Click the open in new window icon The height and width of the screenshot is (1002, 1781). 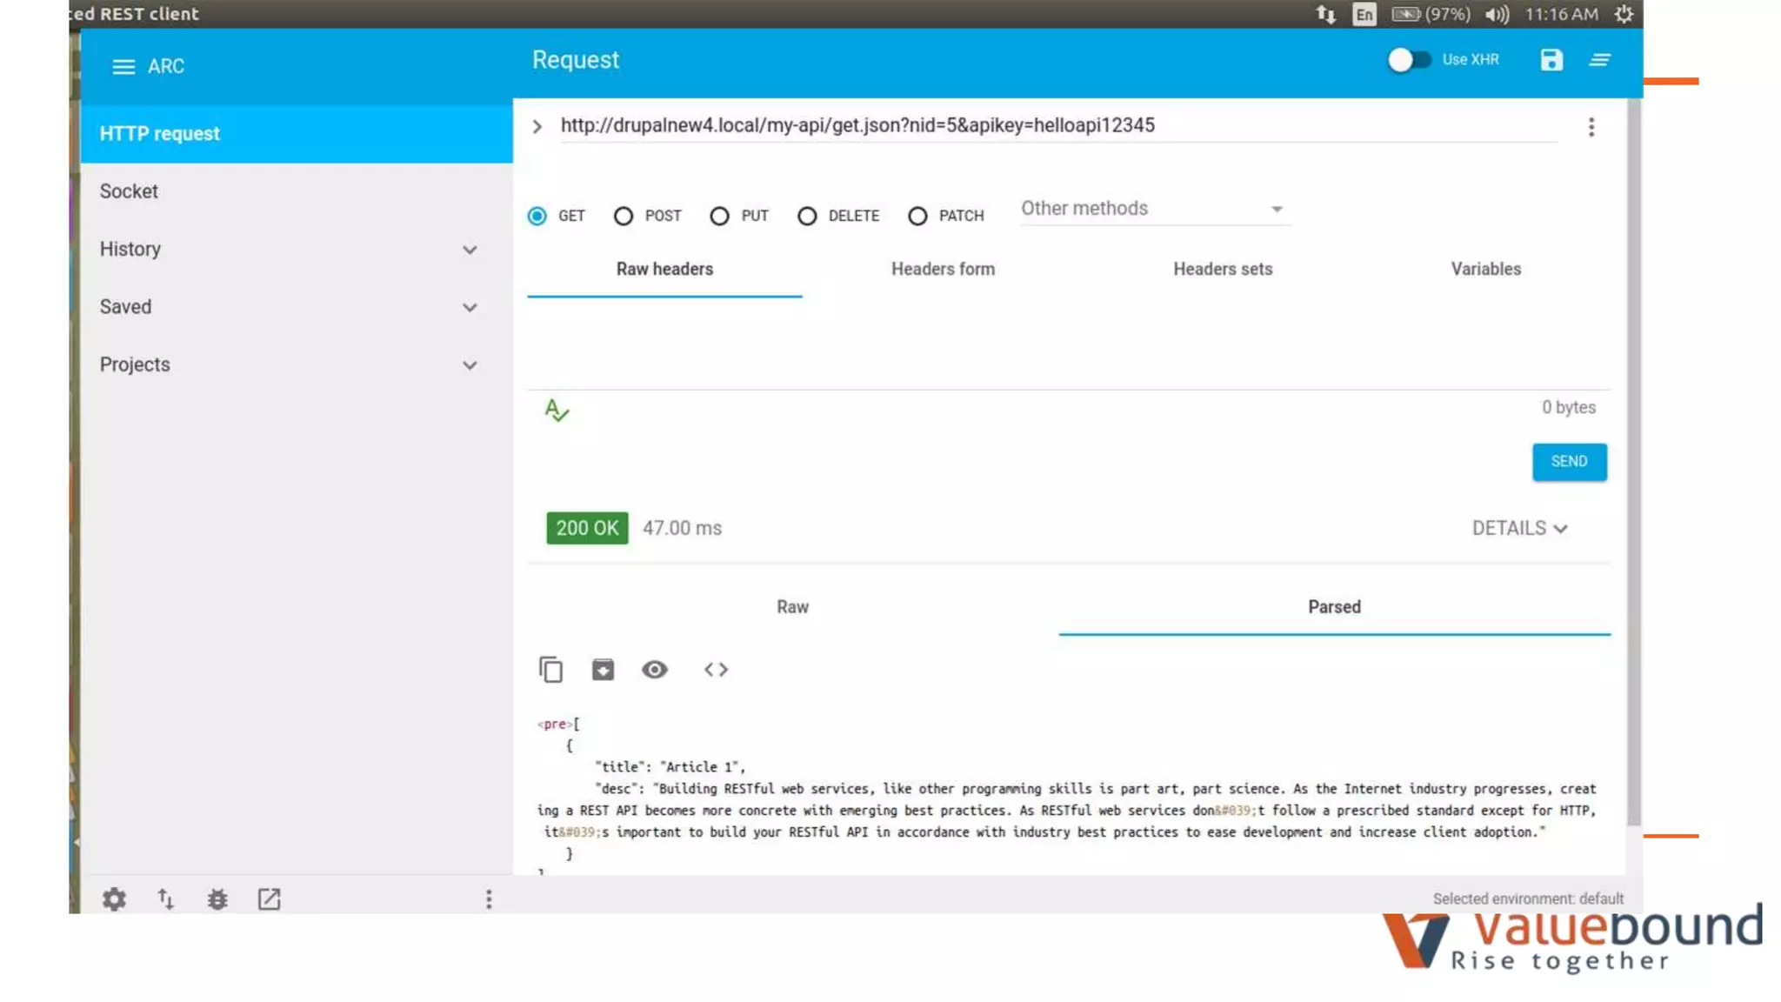click(x=269, y=898)
